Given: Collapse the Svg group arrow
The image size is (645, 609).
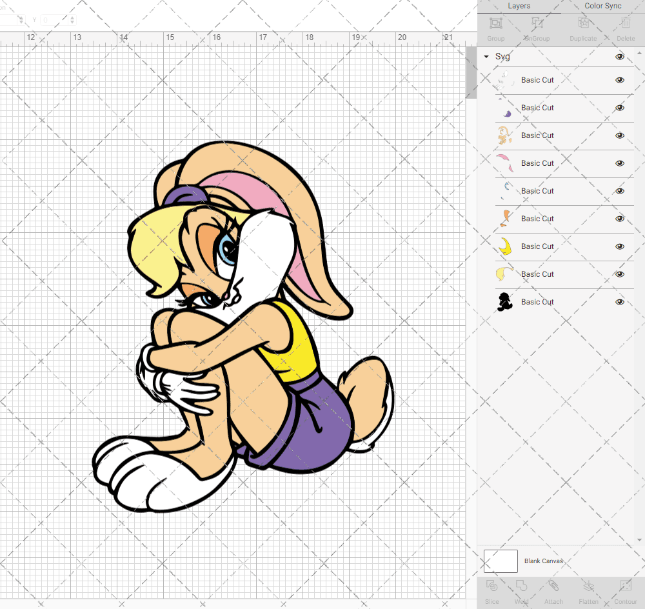Looking at the screenshot, I should pos(486,57).
